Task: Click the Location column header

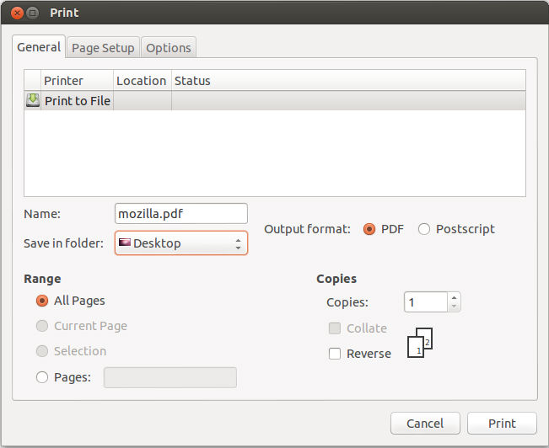Action: pos(143,81)
